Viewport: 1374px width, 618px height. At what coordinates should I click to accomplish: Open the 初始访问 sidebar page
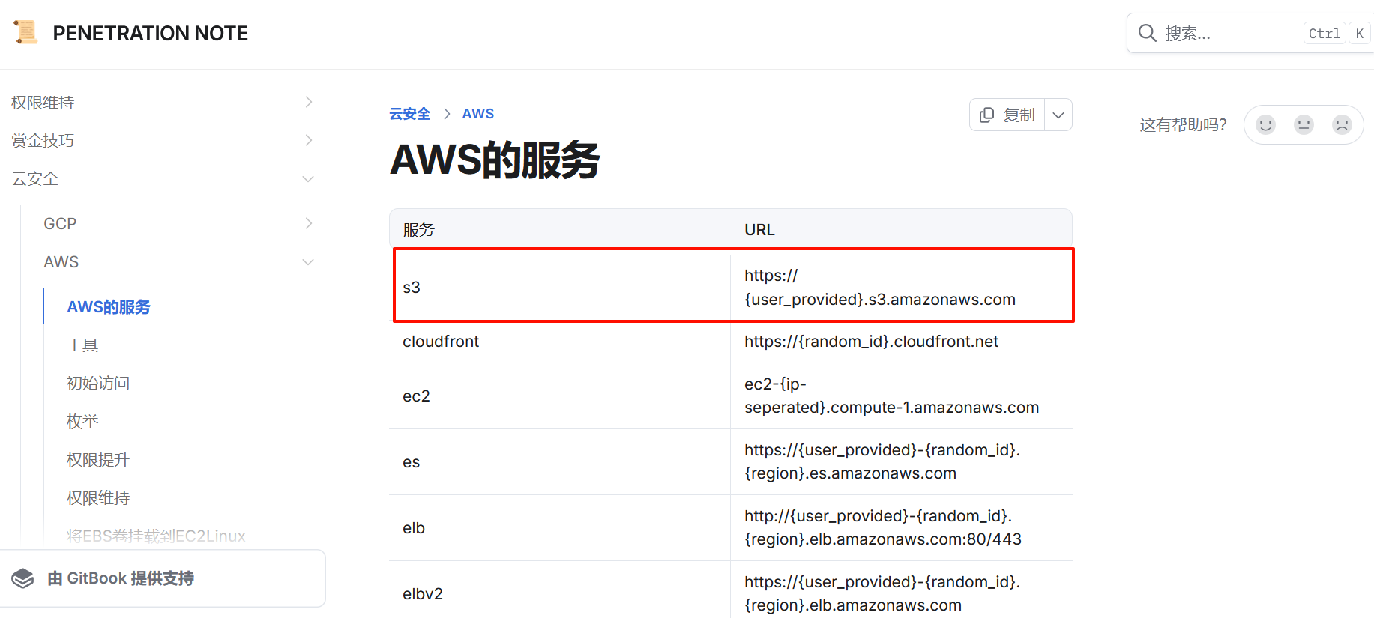[98, 383]
